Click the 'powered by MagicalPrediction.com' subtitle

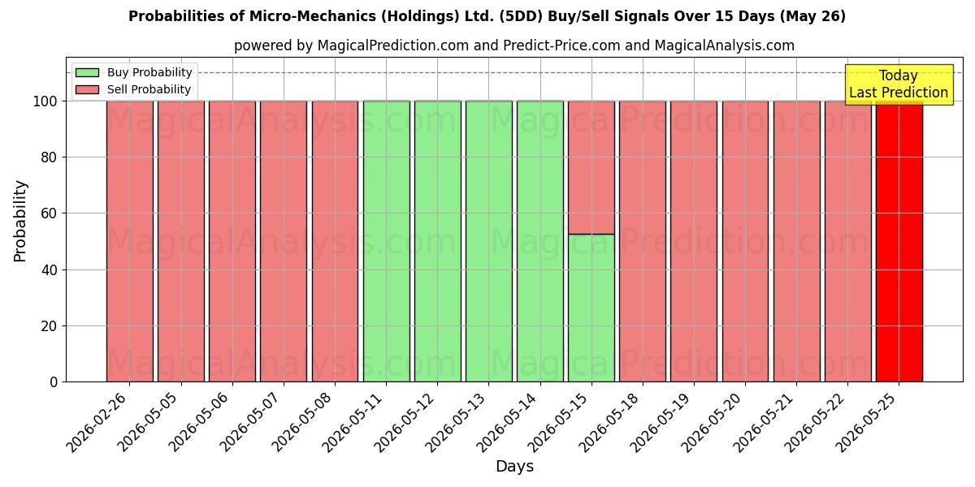pos(514,45)
